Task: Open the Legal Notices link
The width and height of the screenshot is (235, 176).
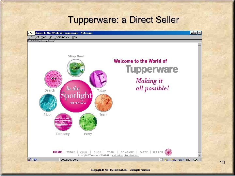Action: pos(117,155)
